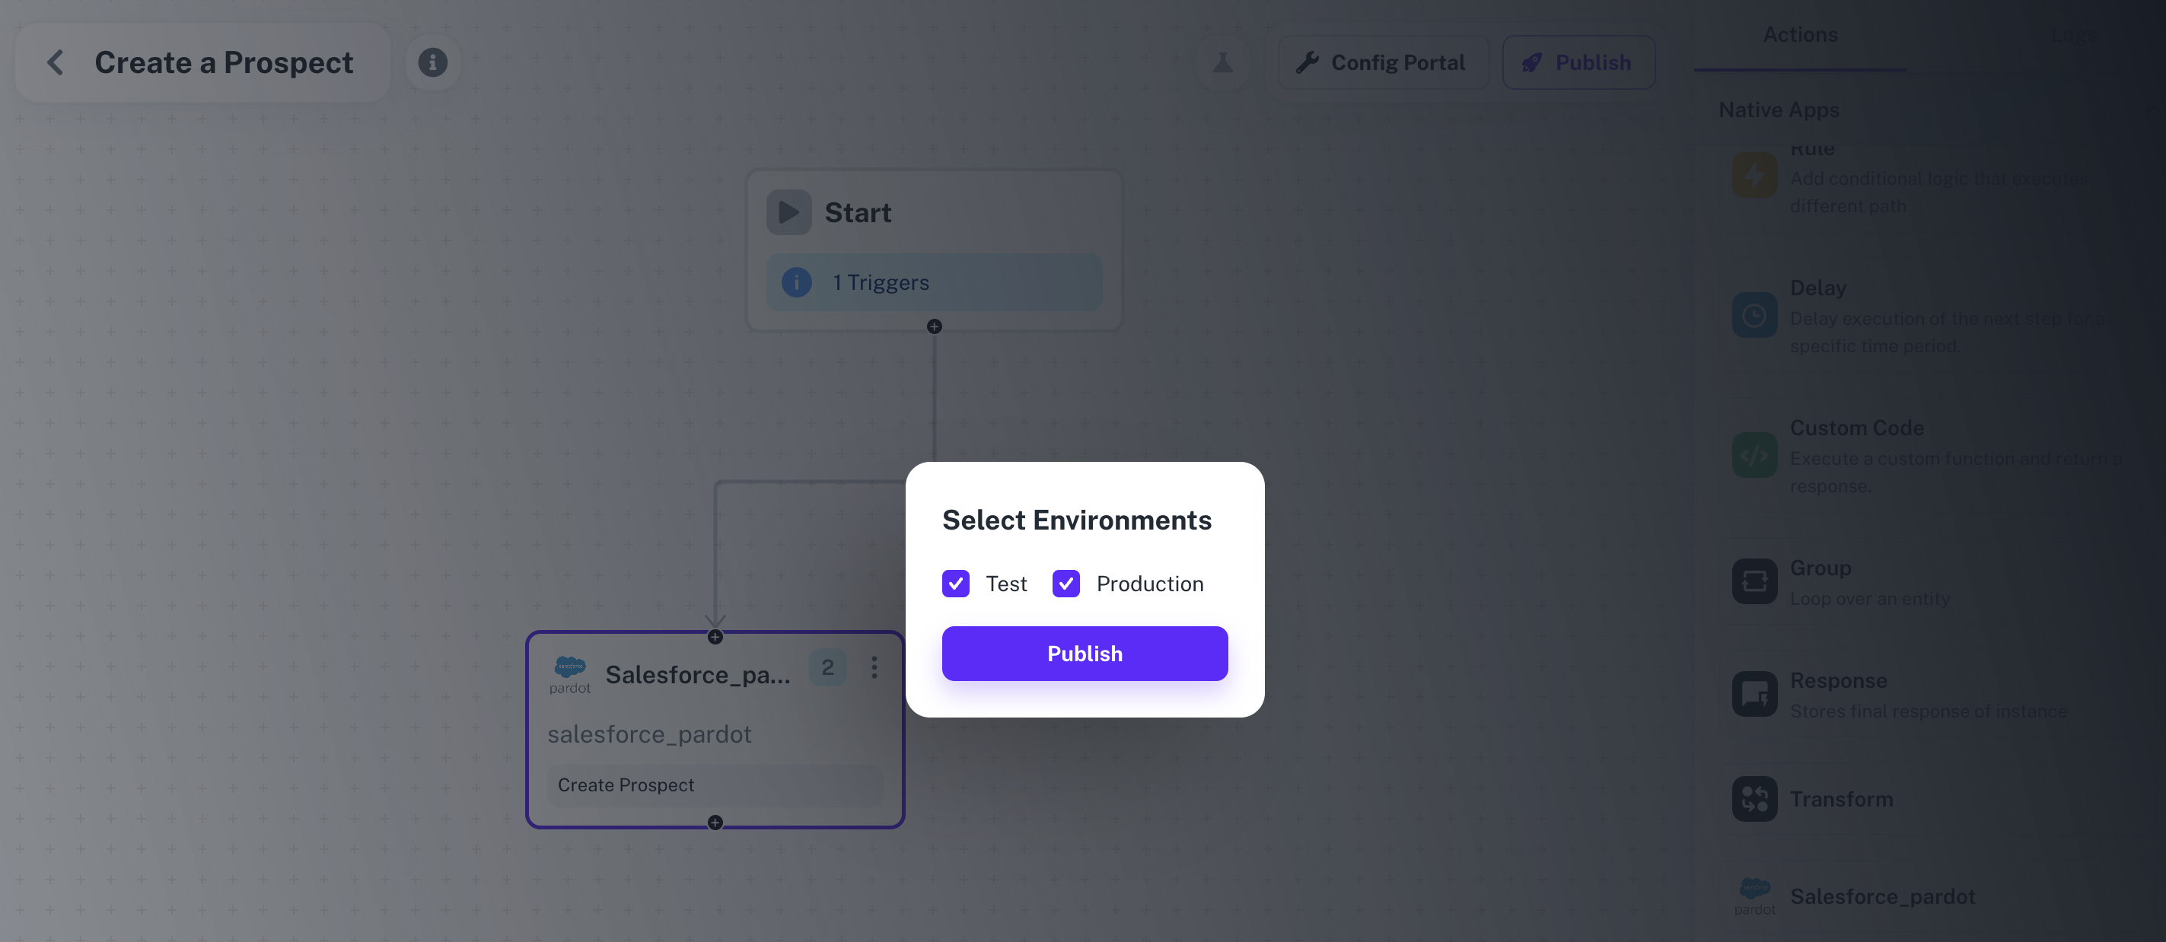Viewport: 2166px width, 942px height.
Task: Uncheck the Production environment checkbox
Action: point(1065,583)
